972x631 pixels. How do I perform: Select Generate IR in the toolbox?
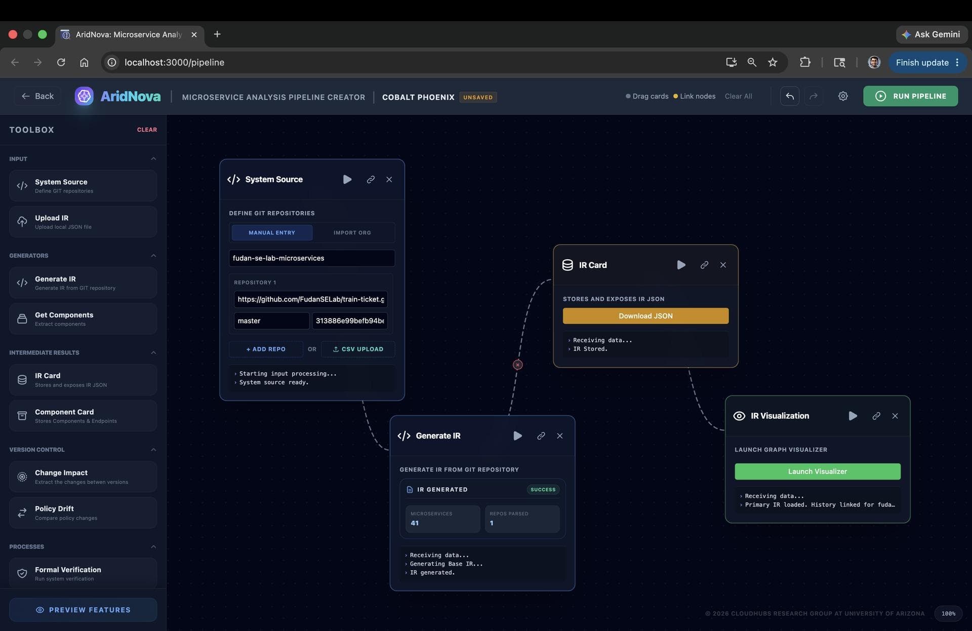tap(83, 283)
